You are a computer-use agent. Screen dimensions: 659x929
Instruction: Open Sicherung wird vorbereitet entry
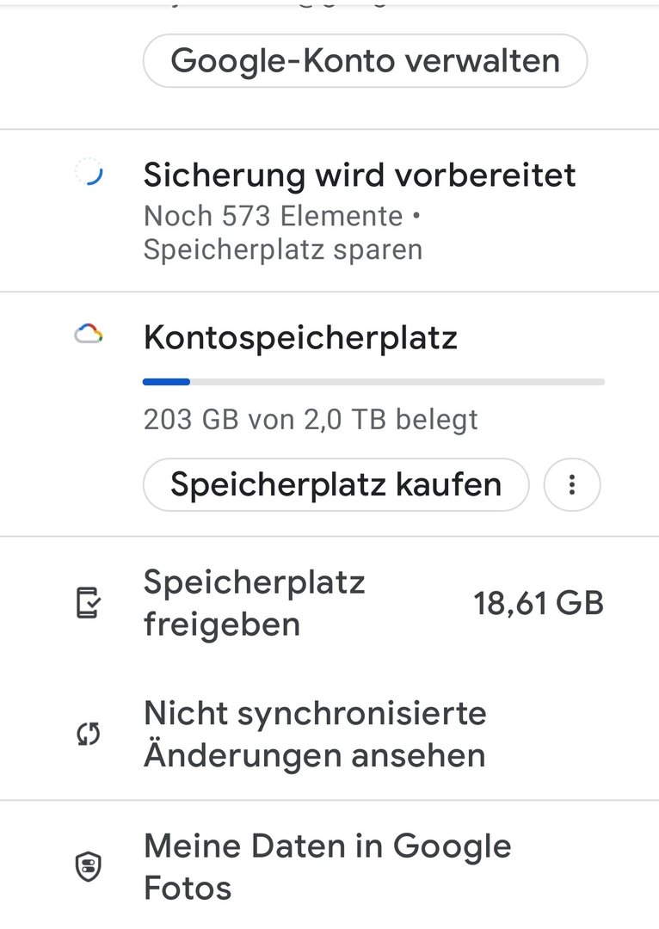pos(360,175)
